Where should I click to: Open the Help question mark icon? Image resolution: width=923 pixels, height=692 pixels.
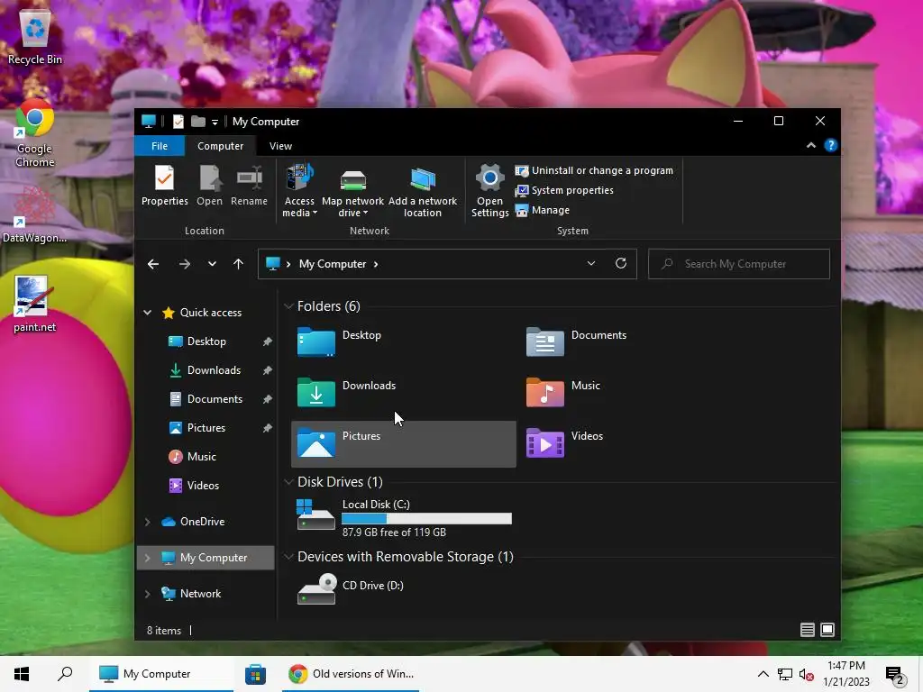click(x=830, y=145)
